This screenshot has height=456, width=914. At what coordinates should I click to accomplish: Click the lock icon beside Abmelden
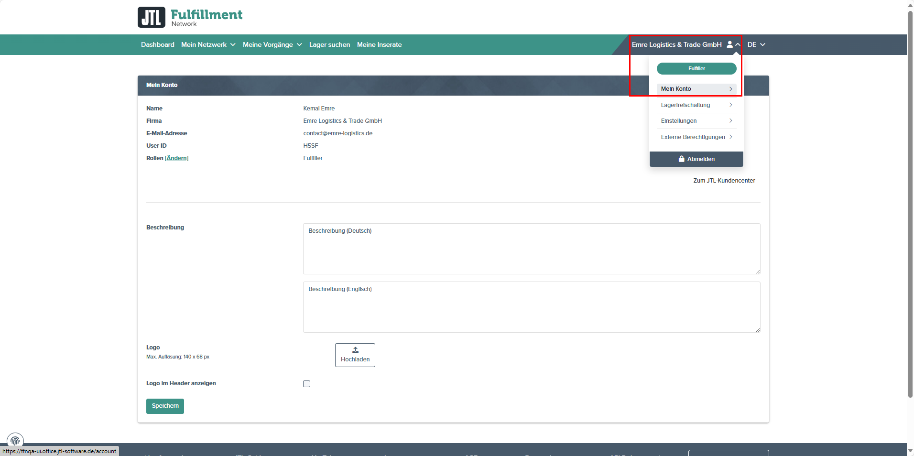coord(682,159)
